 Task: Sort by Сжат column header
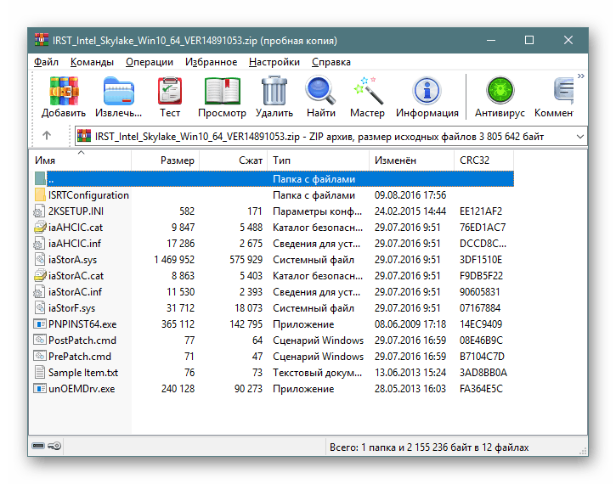(234, 160)
